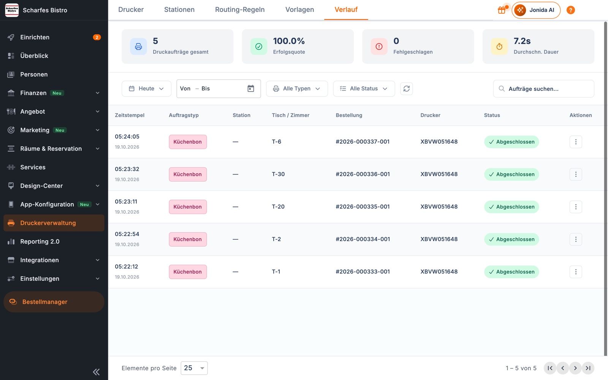This screenshot has height=380, width=608.
Task: Click the Zeitstempel column header
Action: click(x=130, y=115)
